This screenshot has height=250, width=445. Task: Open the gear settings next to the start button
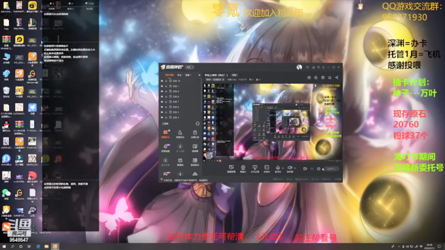(319, 169)
